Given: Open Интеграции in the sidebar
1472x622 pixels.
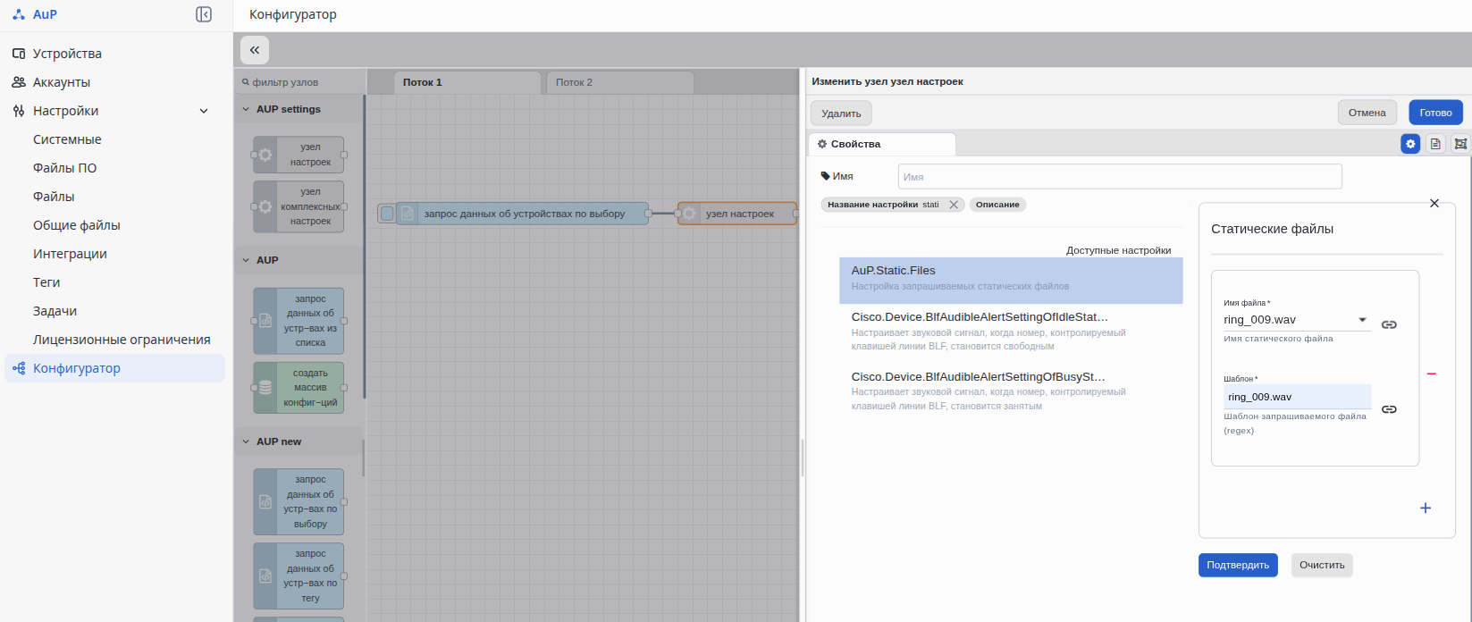Looking at the screenshot, I should [x=70, y=254].
